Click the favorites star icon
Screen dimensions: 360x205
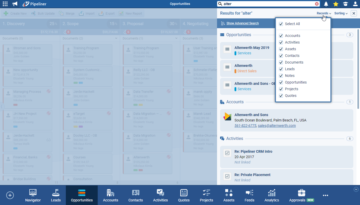pos(336,4)
